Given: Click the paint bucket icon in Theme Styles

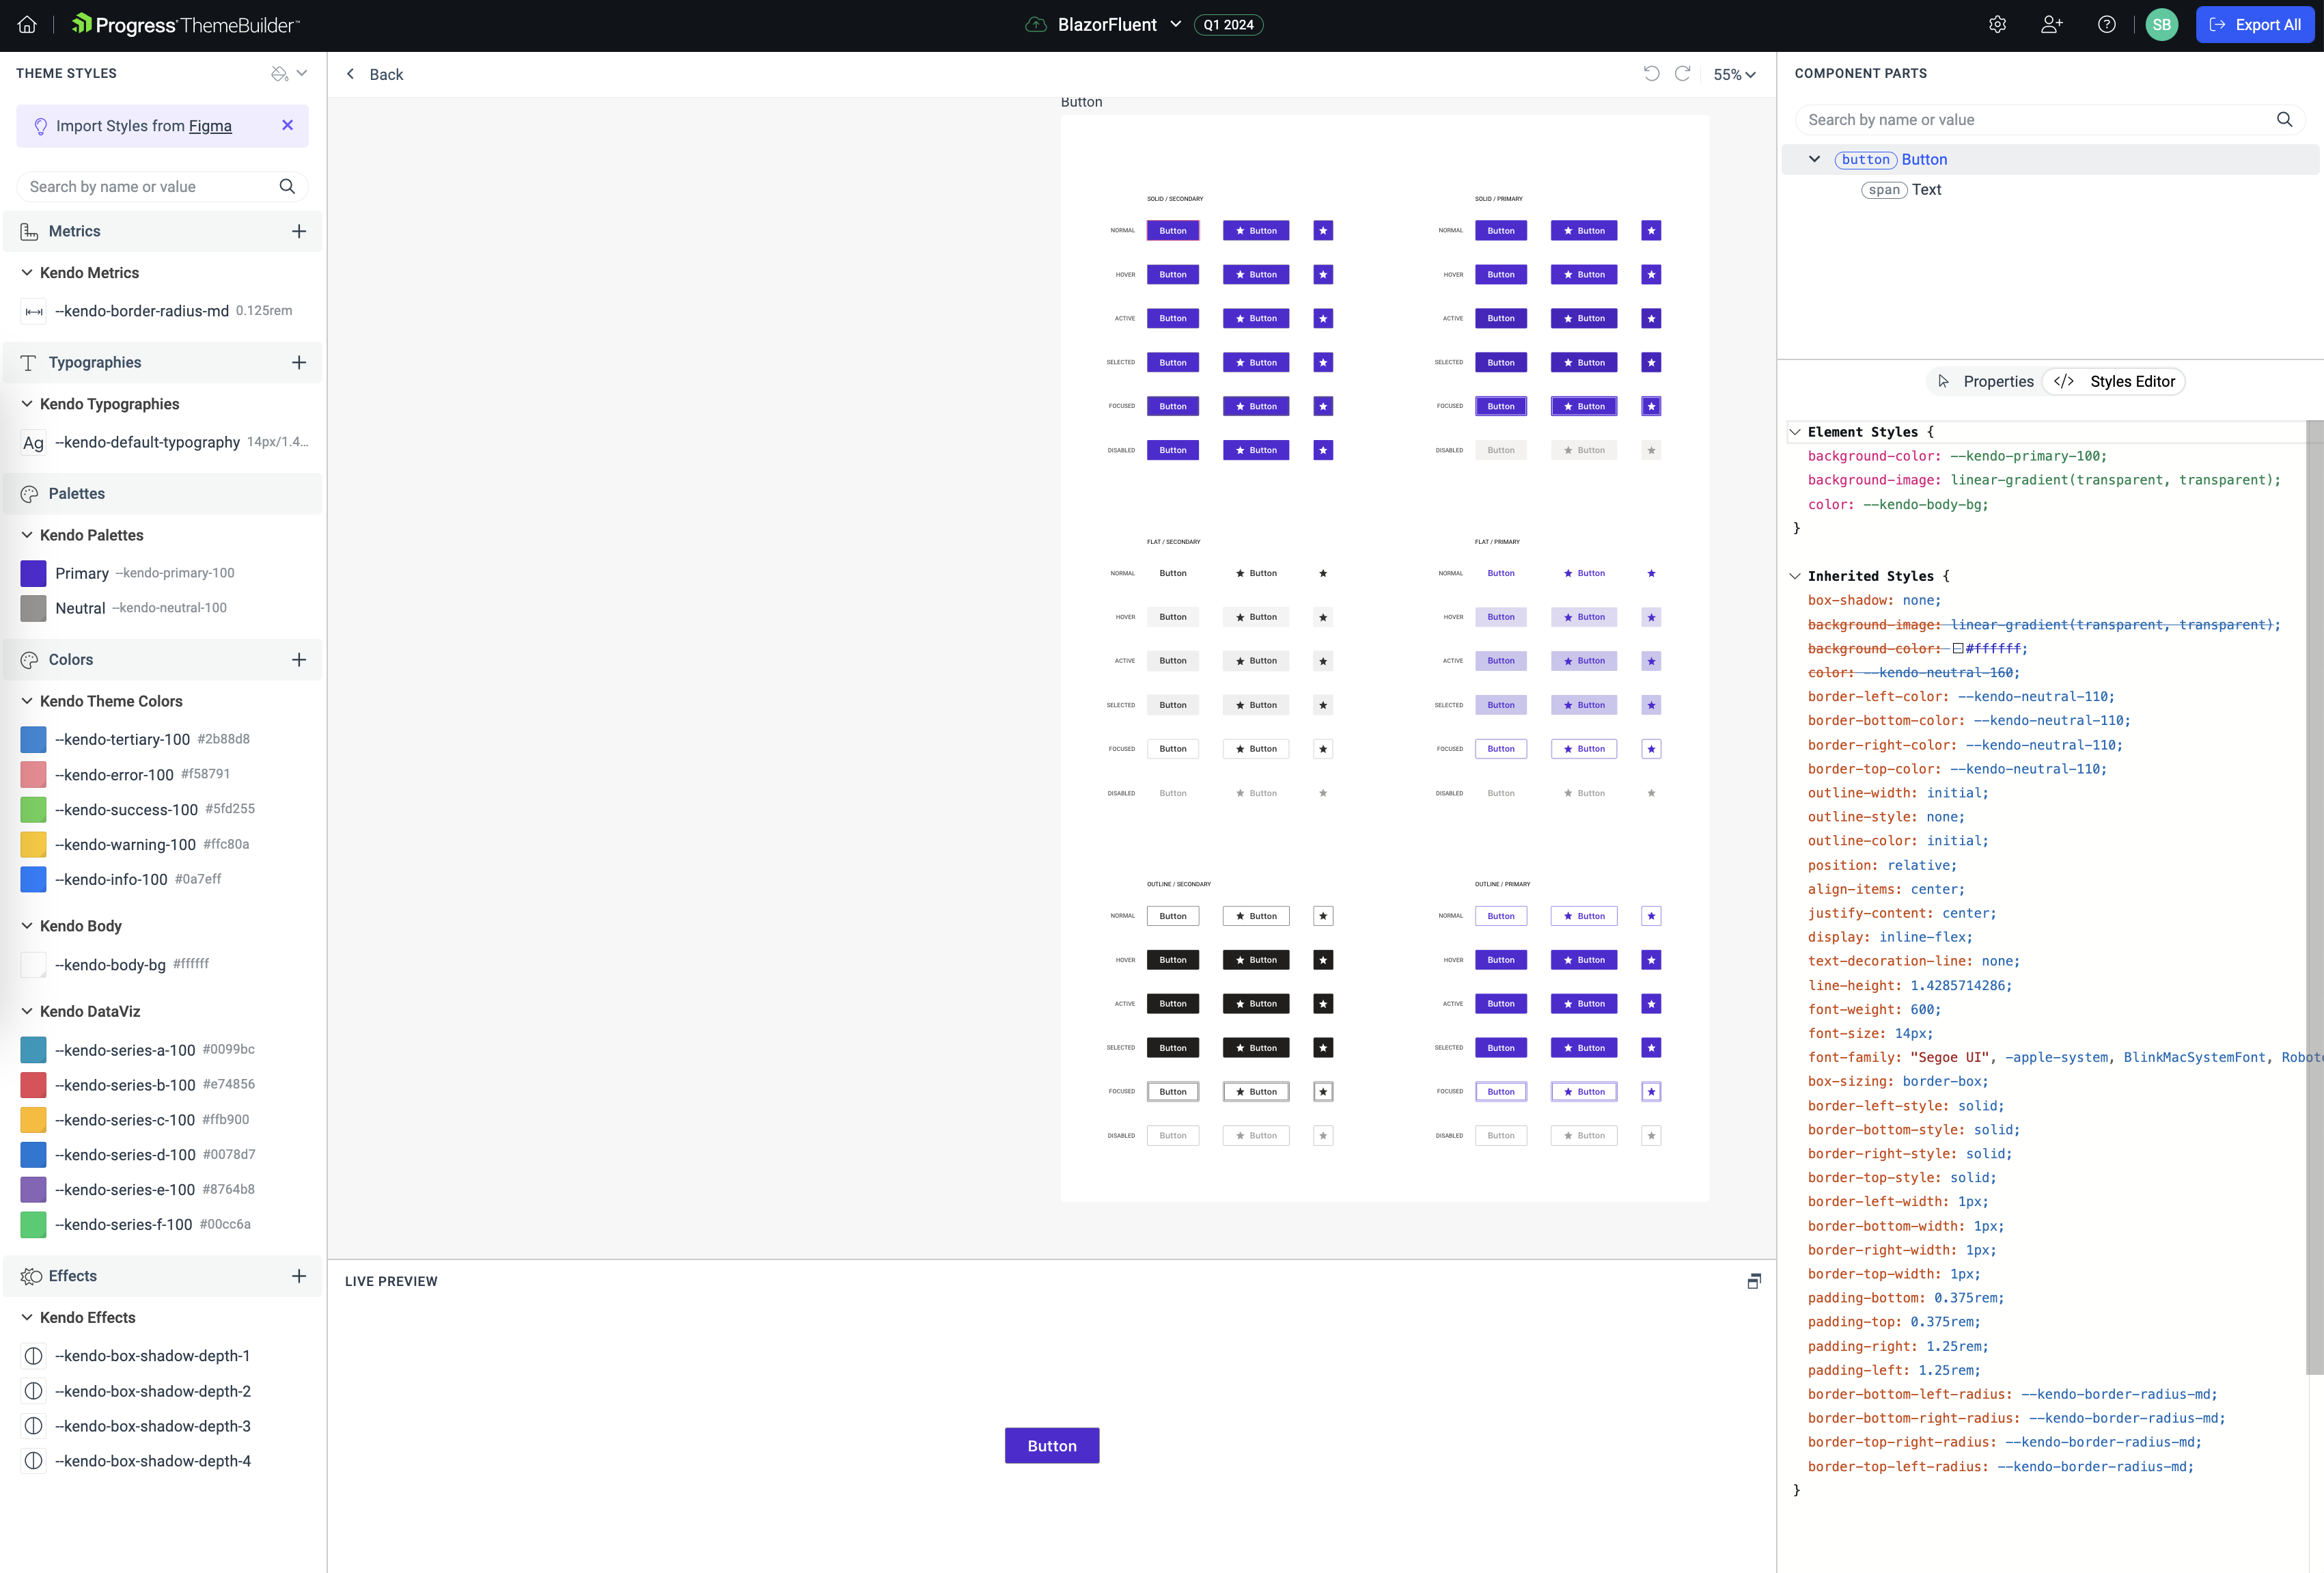Looking at the screenshot, I should point(279,73).
